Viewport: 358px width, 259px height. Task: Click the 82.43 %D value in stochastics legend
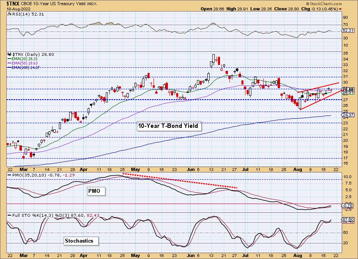tap(93, 216)
